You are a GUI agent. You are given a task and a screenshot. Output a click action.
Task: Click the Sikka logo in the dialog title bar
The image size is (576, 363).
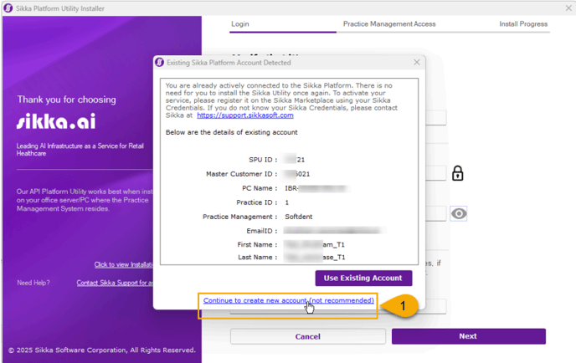coord(160,63)
